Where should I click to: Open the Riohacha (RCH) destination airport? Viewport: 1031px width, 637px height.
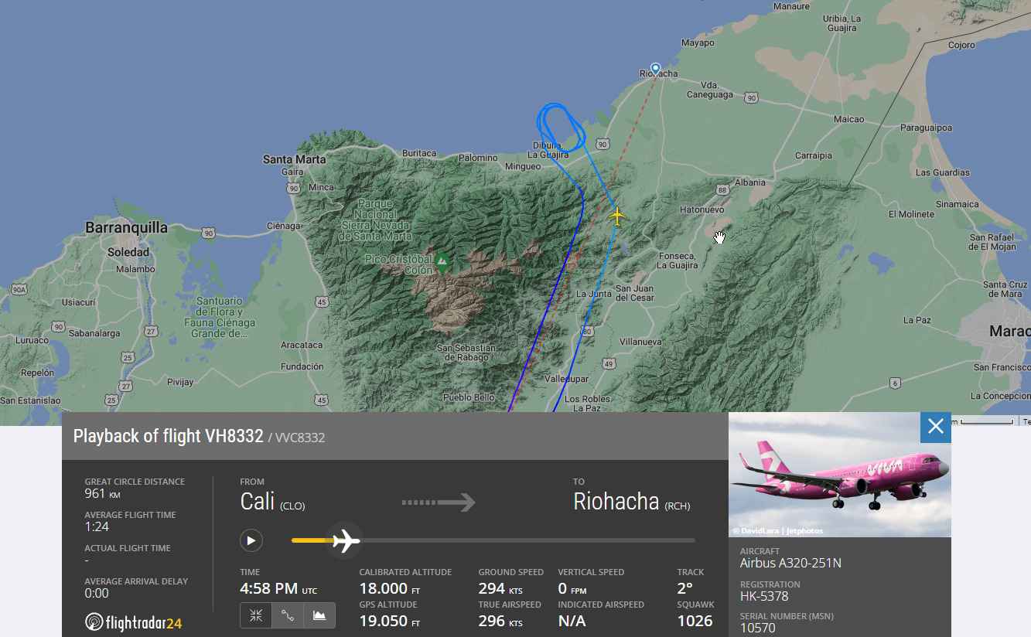point(632,501)
